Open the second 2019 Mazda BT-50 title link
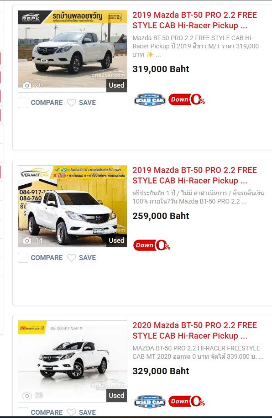 click(195, 175)
